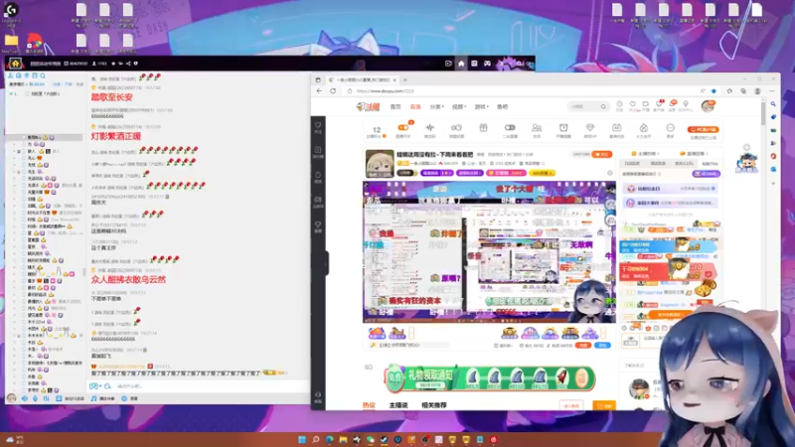Image resolution: width=795 pixels, height=447 pixels.
Task: Click the Douyu search box
Action: point(587,106)
